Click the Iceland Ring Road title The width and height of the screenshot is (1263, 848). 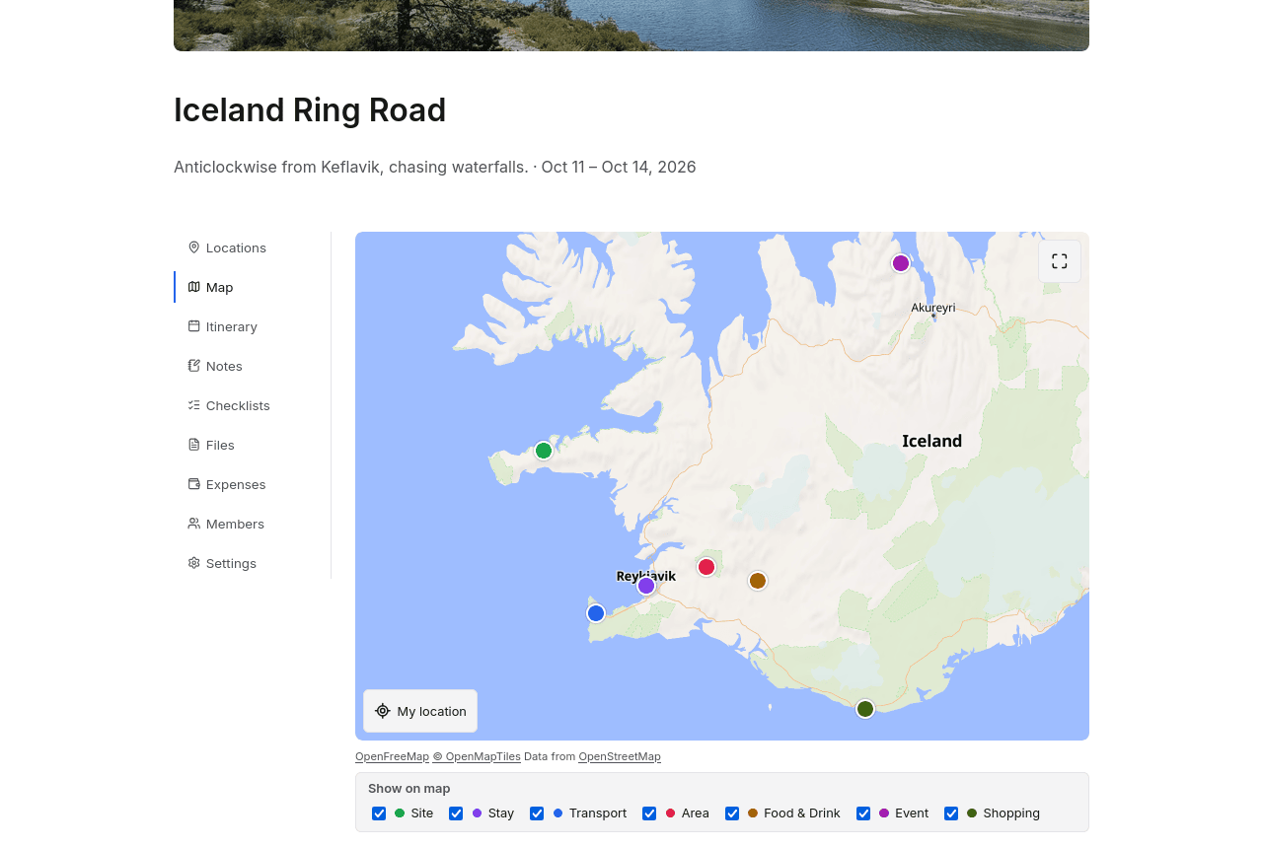[x=310, y=109]
